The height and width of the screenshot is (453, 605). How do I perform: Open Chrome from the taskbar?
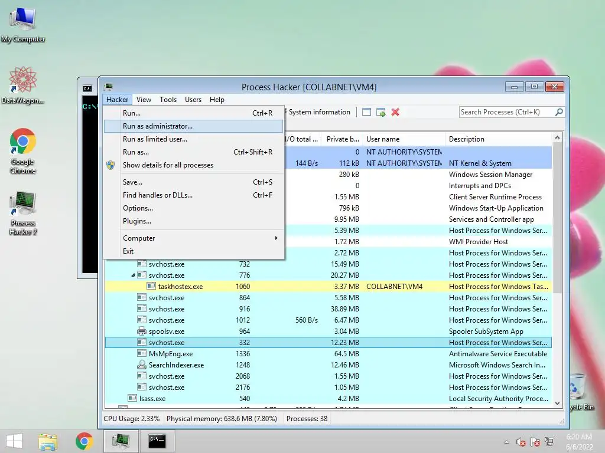coord(84,441)
